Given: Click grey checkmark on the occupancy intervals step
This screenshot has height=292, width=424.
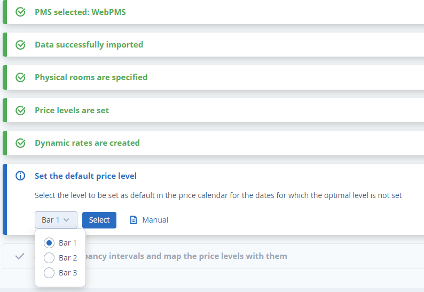Looking at the screenshot, I should 20,256.
